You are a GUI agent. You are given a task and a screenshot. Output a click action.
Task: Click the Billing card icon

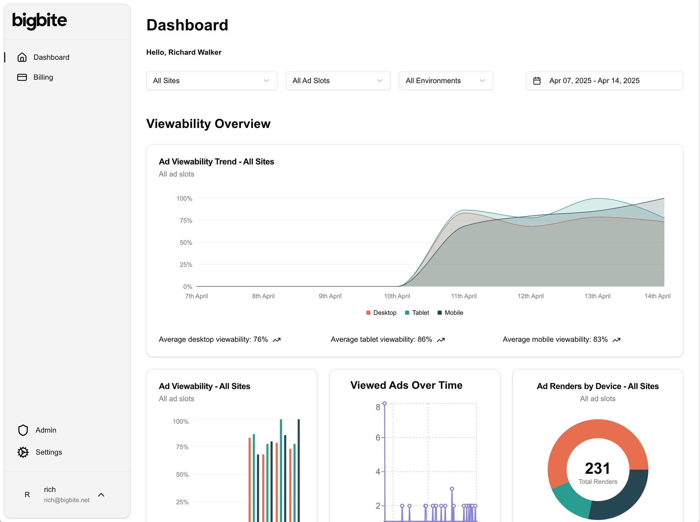22,77
